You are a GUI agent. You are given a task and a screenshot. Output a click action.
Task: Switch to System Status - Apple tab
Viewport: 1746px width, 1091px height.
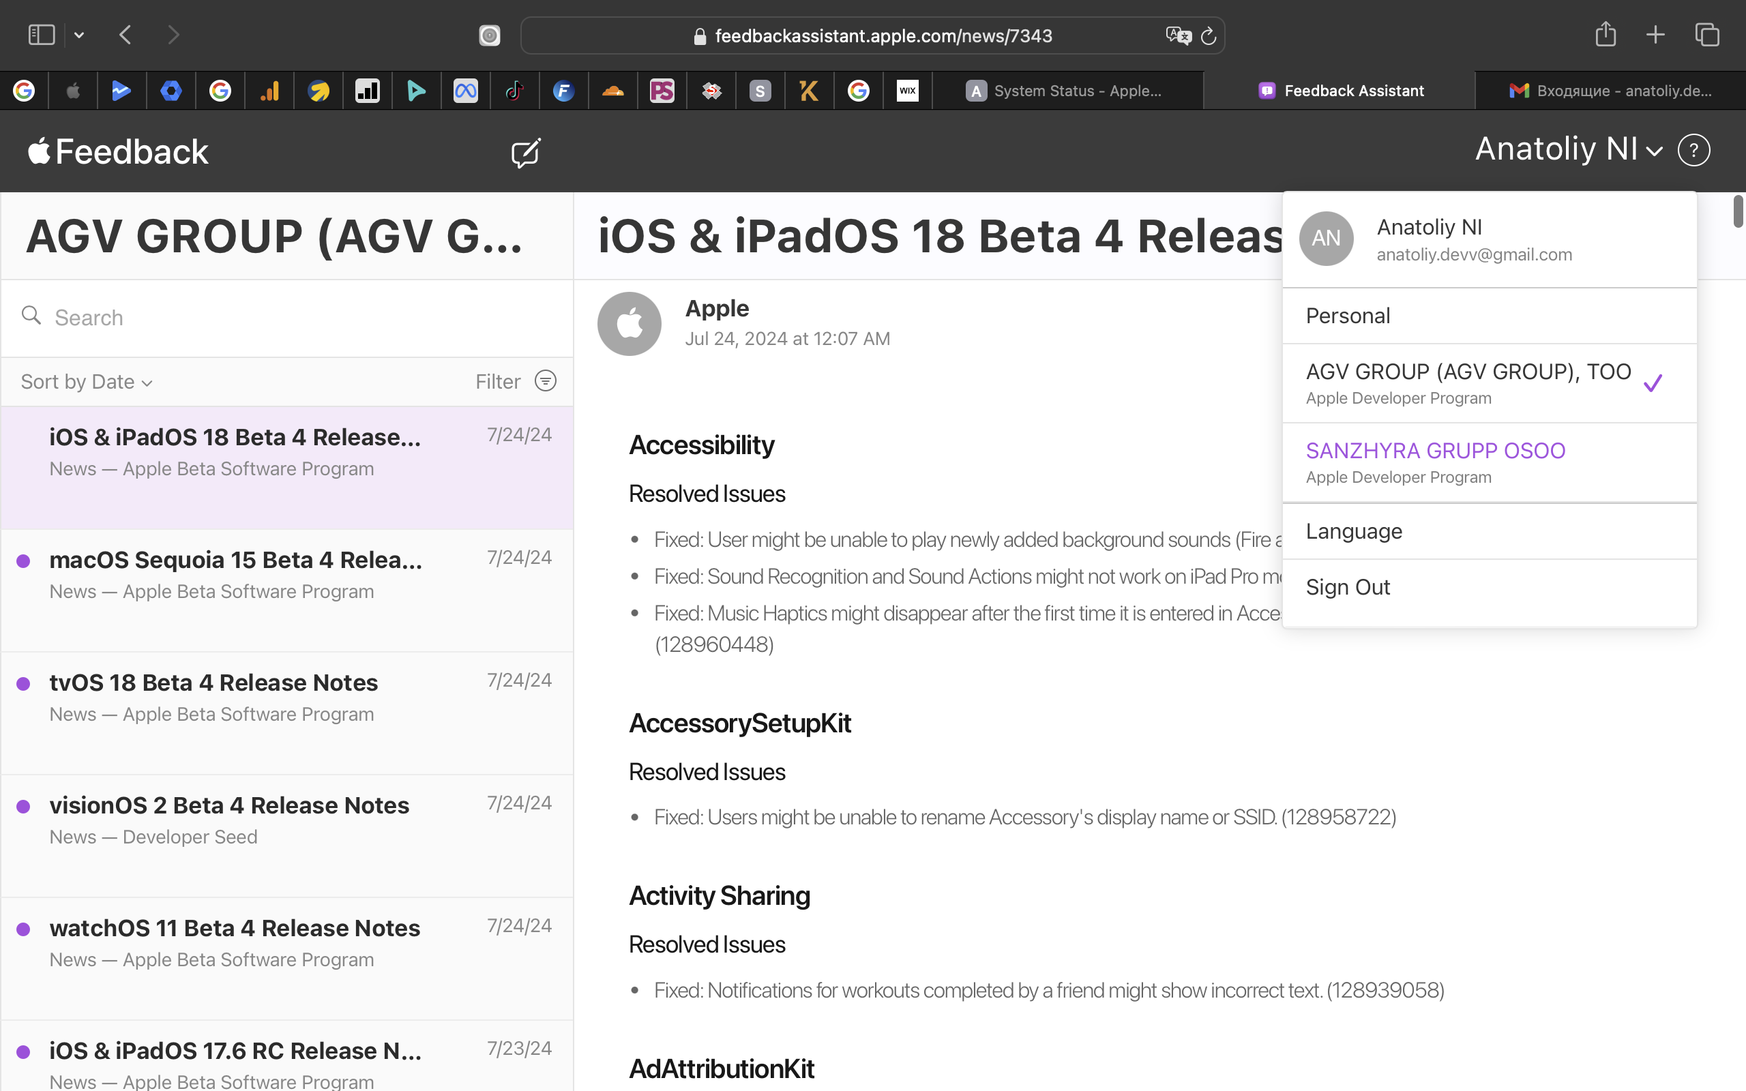[x=1068, y=91]
